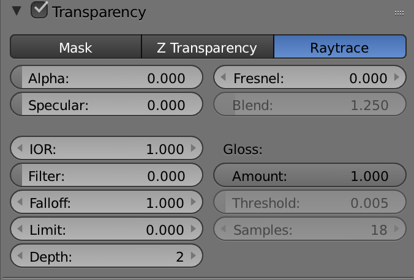Viewport: 414px width, 280px height.
Task: Switch to Z Transparency mode
Action: coord(207,48)
